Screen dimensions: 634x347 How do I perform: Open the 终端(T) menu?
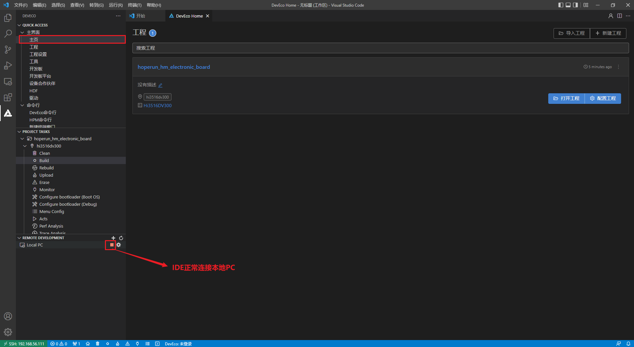tap(134, 5)
